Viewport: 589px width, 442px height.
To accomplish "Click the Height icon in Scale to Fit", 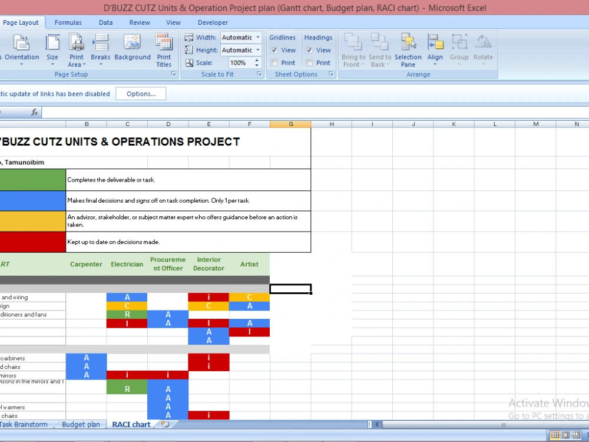I will pyautogui.click(x=189, y=50).
